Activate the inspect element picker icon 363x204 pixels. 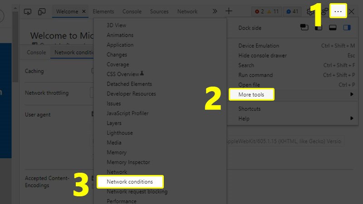coord(28,11)
